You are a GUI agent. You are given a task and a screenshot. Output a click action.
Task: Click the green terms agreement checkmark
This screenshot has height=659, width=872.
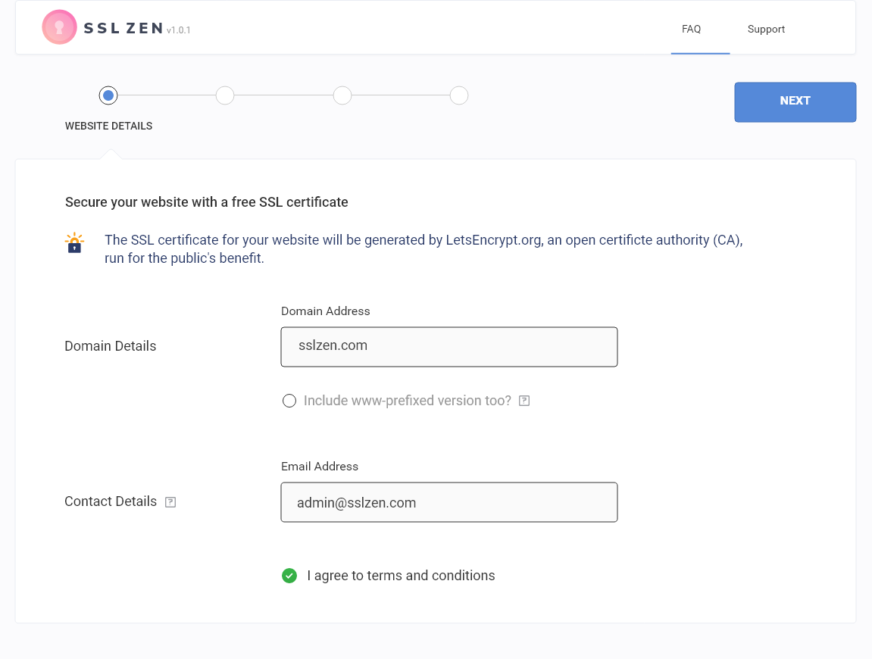pyautogui.click(x=289, y=576)
